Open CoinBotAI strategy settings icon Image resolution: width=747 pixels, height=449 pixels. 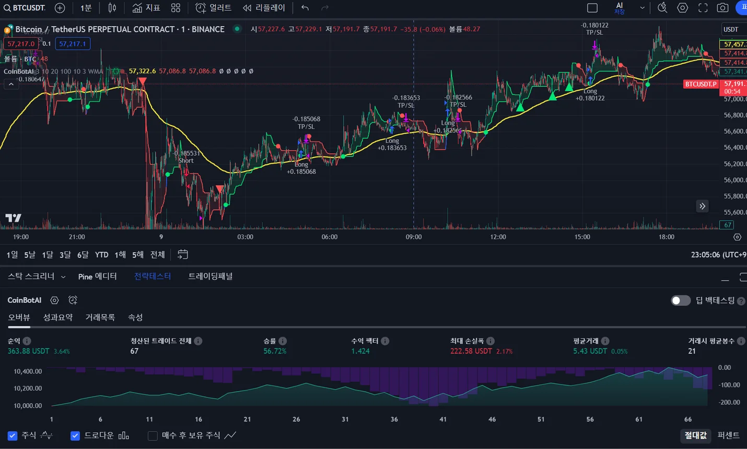54,300
